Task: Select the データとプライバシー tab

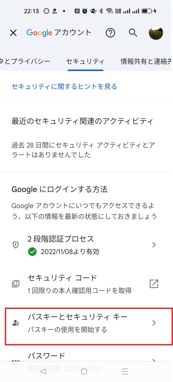Action: click(x=25, y=62)
